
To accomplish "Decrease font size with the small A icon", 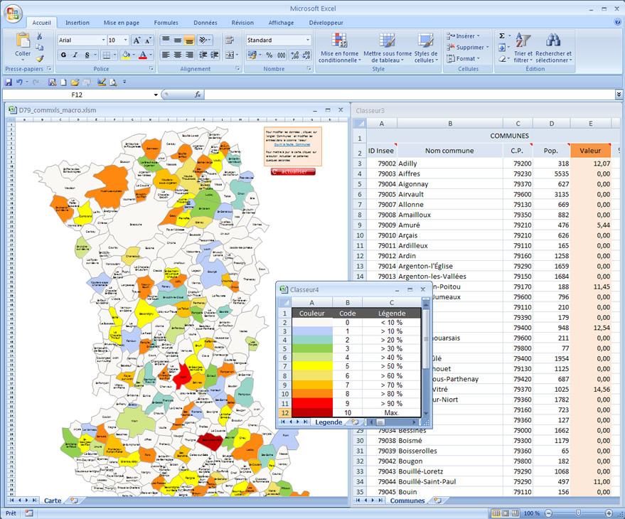I will [x=147, y=41].
